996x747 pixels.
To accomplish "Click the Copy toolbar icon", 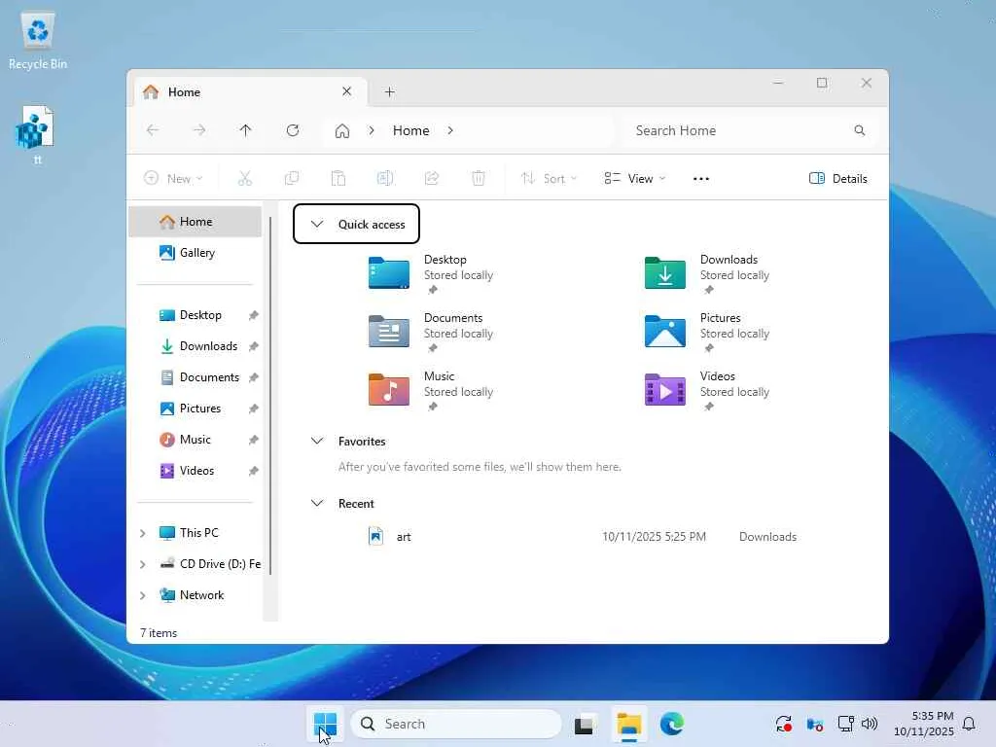I will (x=292, y=179).
